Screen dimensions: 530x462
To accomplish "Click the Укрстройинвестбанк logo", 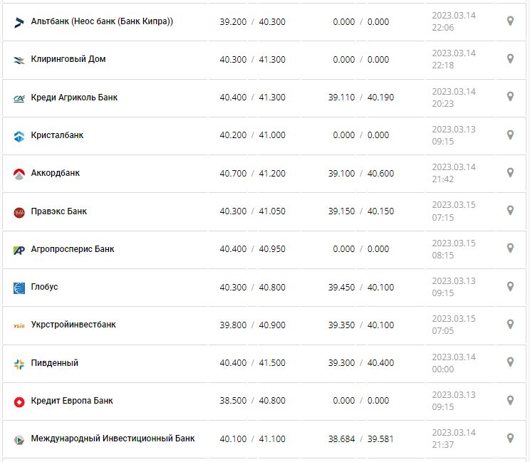I will pos(19,325).
